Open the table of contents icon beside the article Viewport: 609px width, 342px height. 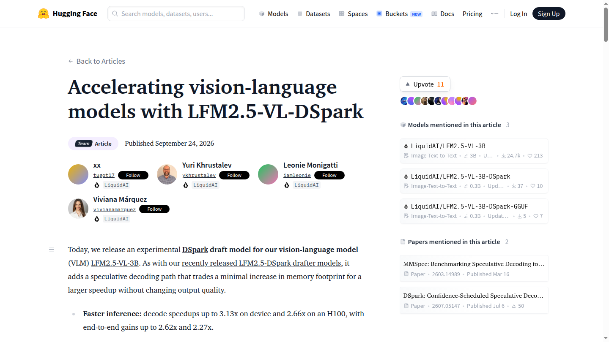pos(52,250)
